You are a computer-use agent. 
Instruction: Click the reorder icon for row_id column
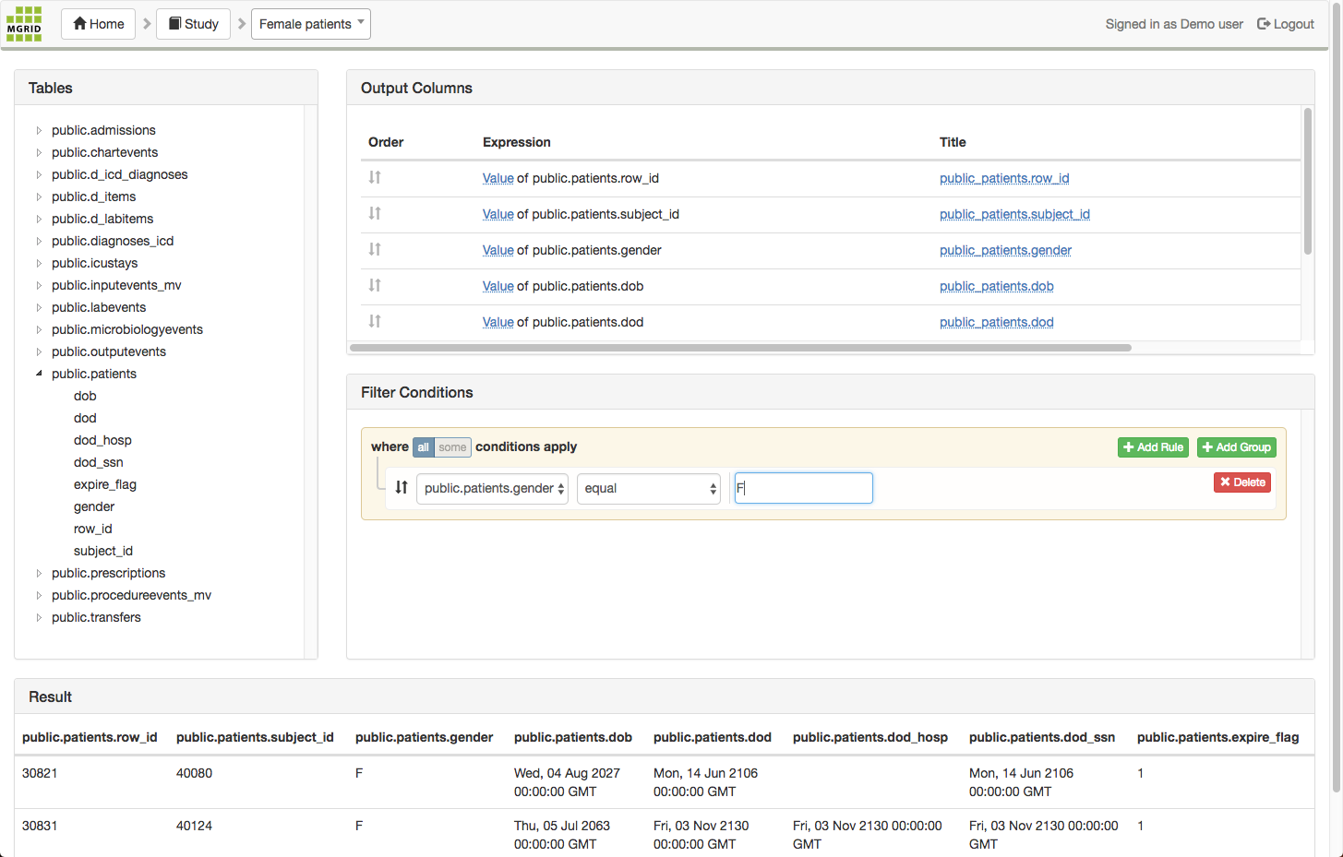(375, 177)
